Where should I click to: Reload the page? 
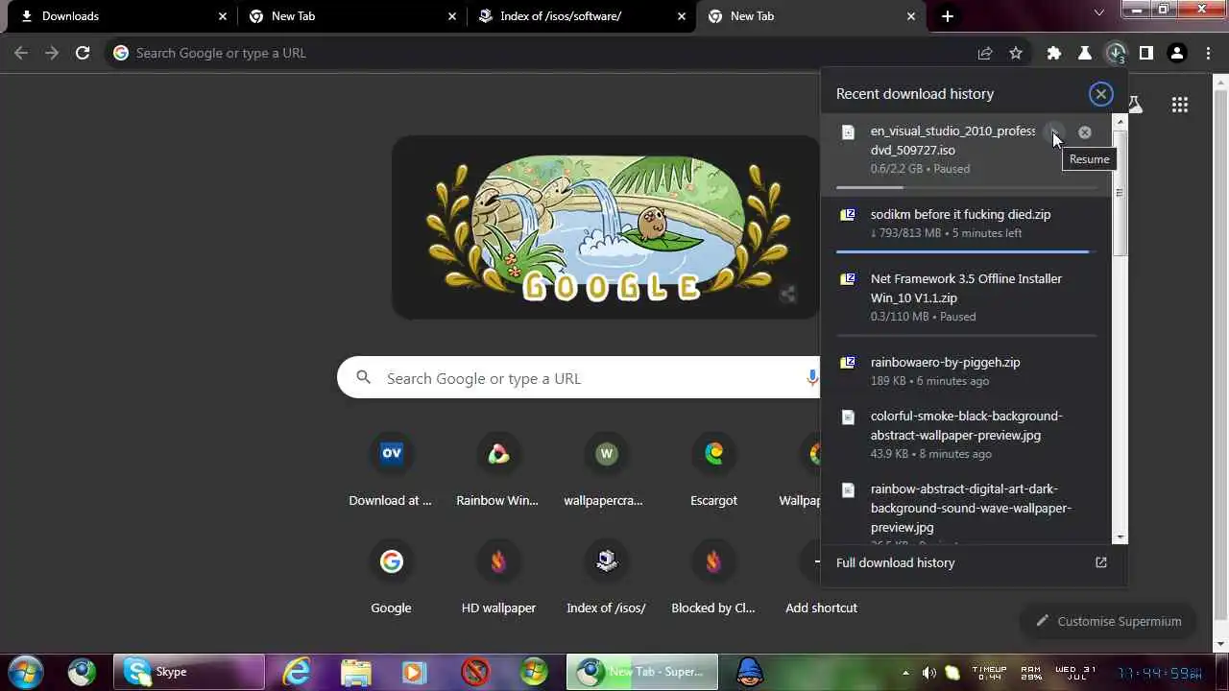(83, 53)
